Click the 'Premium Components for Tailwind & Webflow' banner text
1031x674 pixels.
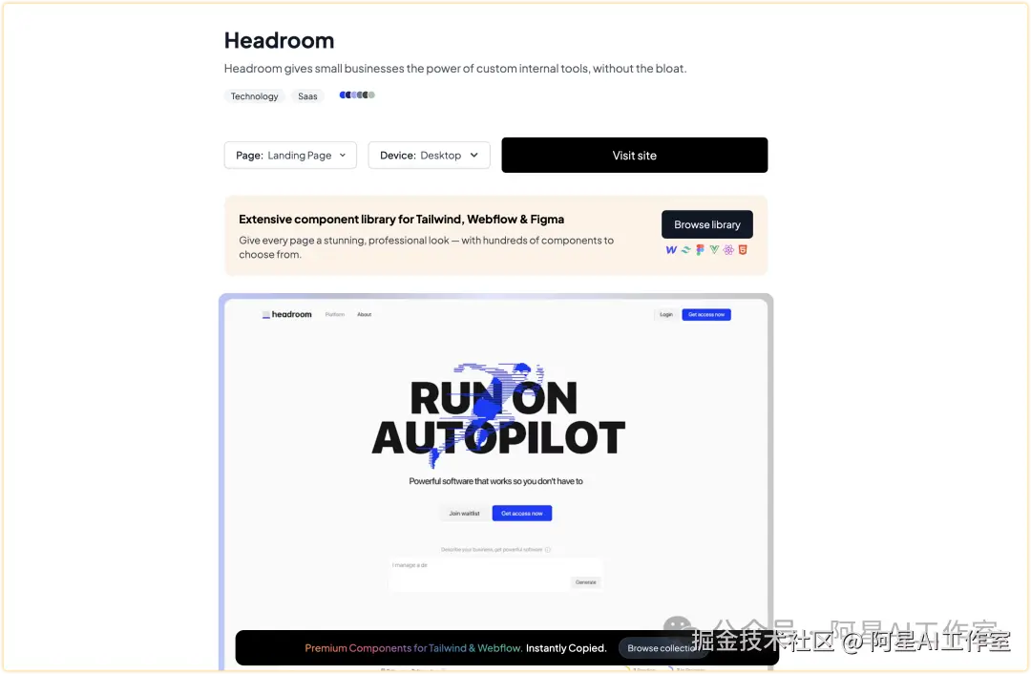pyautogui.click(x=413, y=647)
